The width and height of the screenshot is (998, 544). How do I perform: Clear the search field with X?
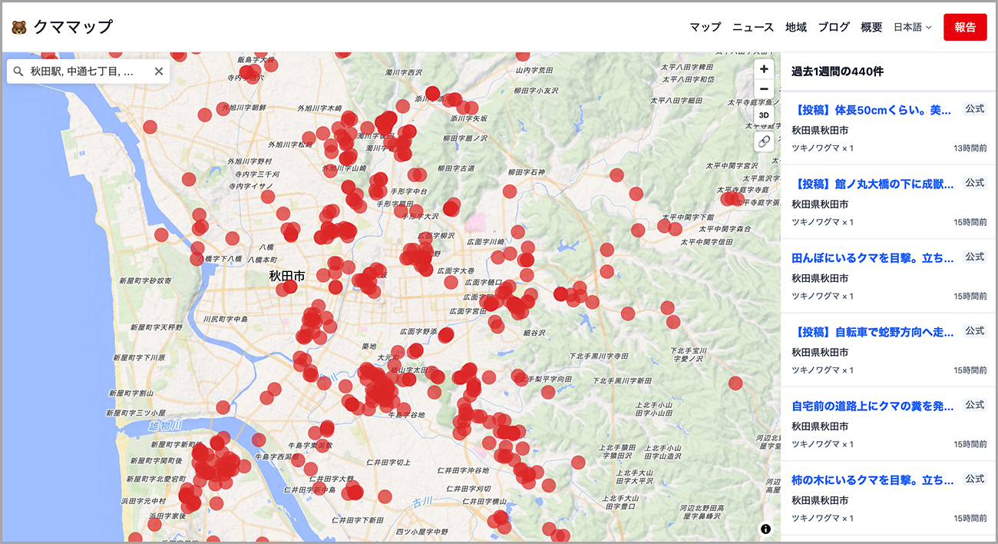tap(159, 71)
